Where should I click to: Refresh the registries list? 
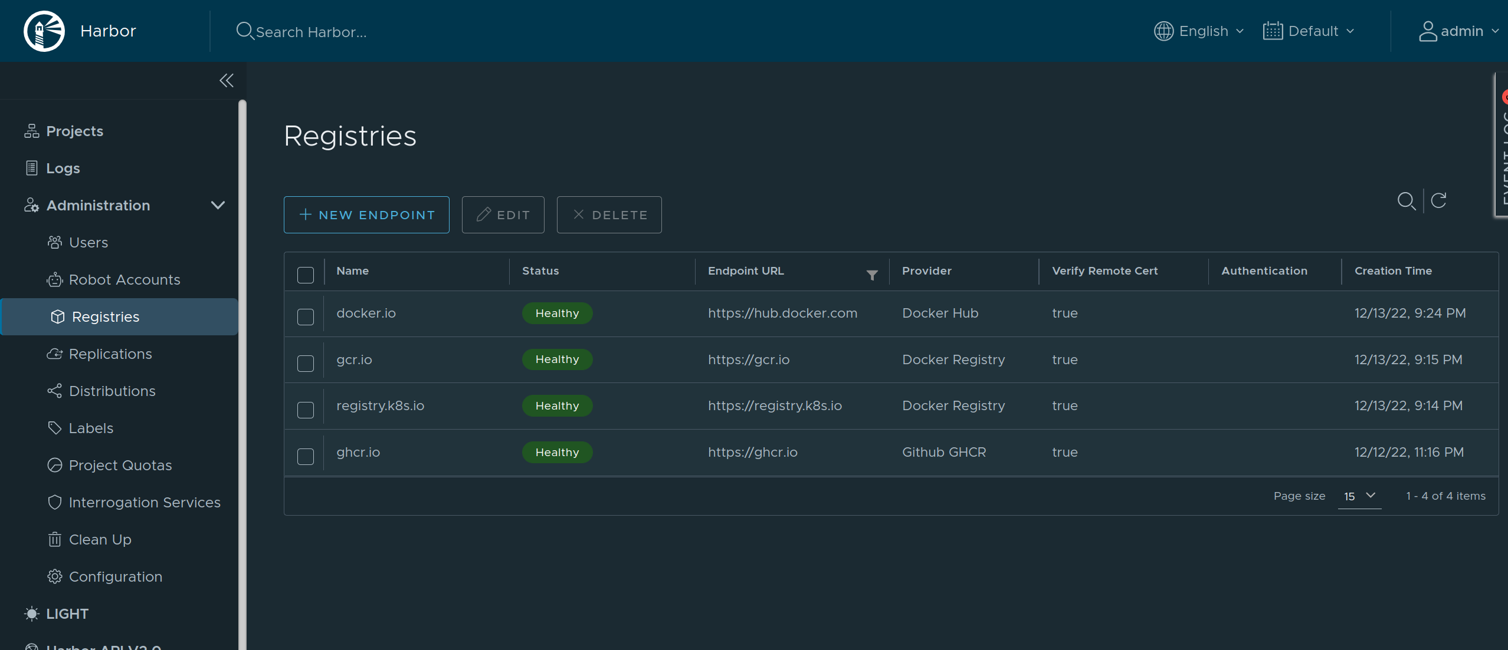pos(1438,201)
